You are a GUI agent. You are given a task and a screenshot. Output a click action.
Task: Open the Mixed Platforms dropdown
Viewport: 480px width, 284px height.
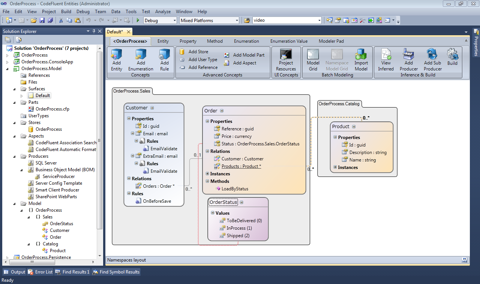tap(237, 20)
